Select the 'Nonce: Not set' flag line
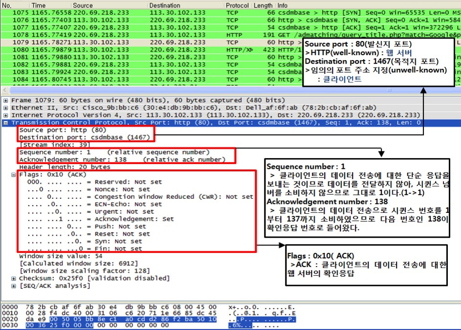Image resolution: width=461 pixels, height=330 pixels. click(88, 189)
